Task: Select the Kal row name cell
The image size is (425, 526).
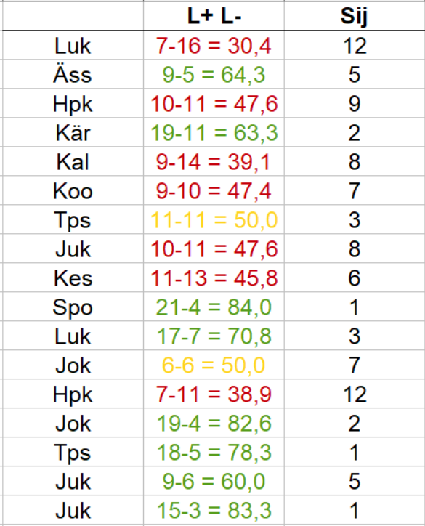Action: pos(73,162)
